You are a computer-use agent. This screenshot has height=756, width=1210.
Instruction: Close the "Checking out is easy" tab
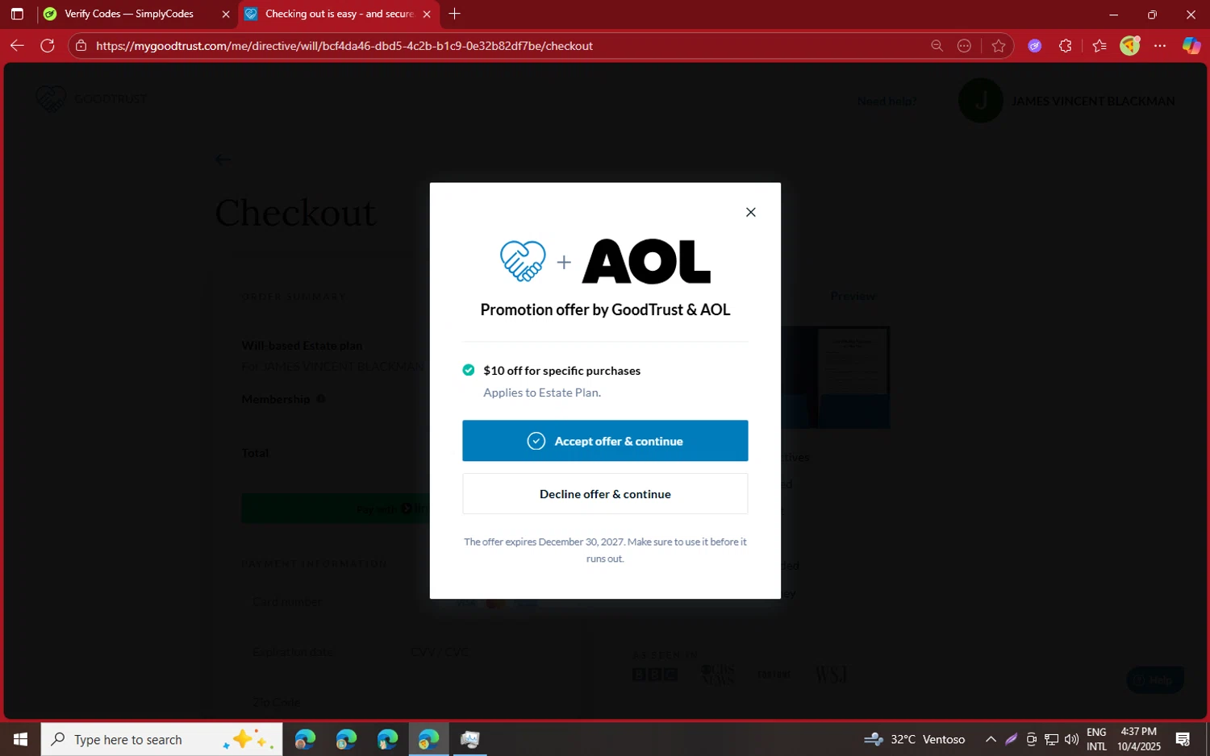(427, 15)
